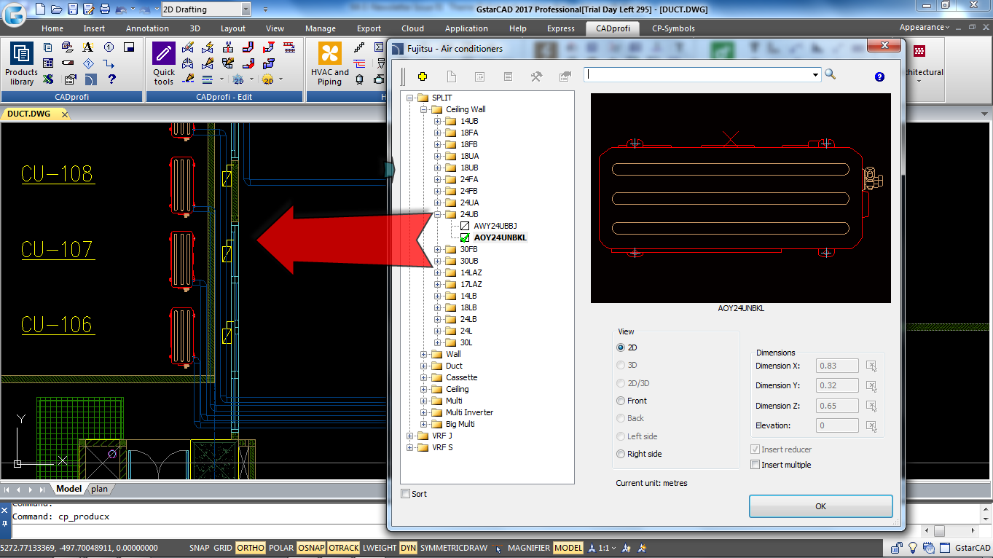This screenshot has height=558, width=993.
Task: Open the Home ribbon tab
Action: click(x=52, y=28)
